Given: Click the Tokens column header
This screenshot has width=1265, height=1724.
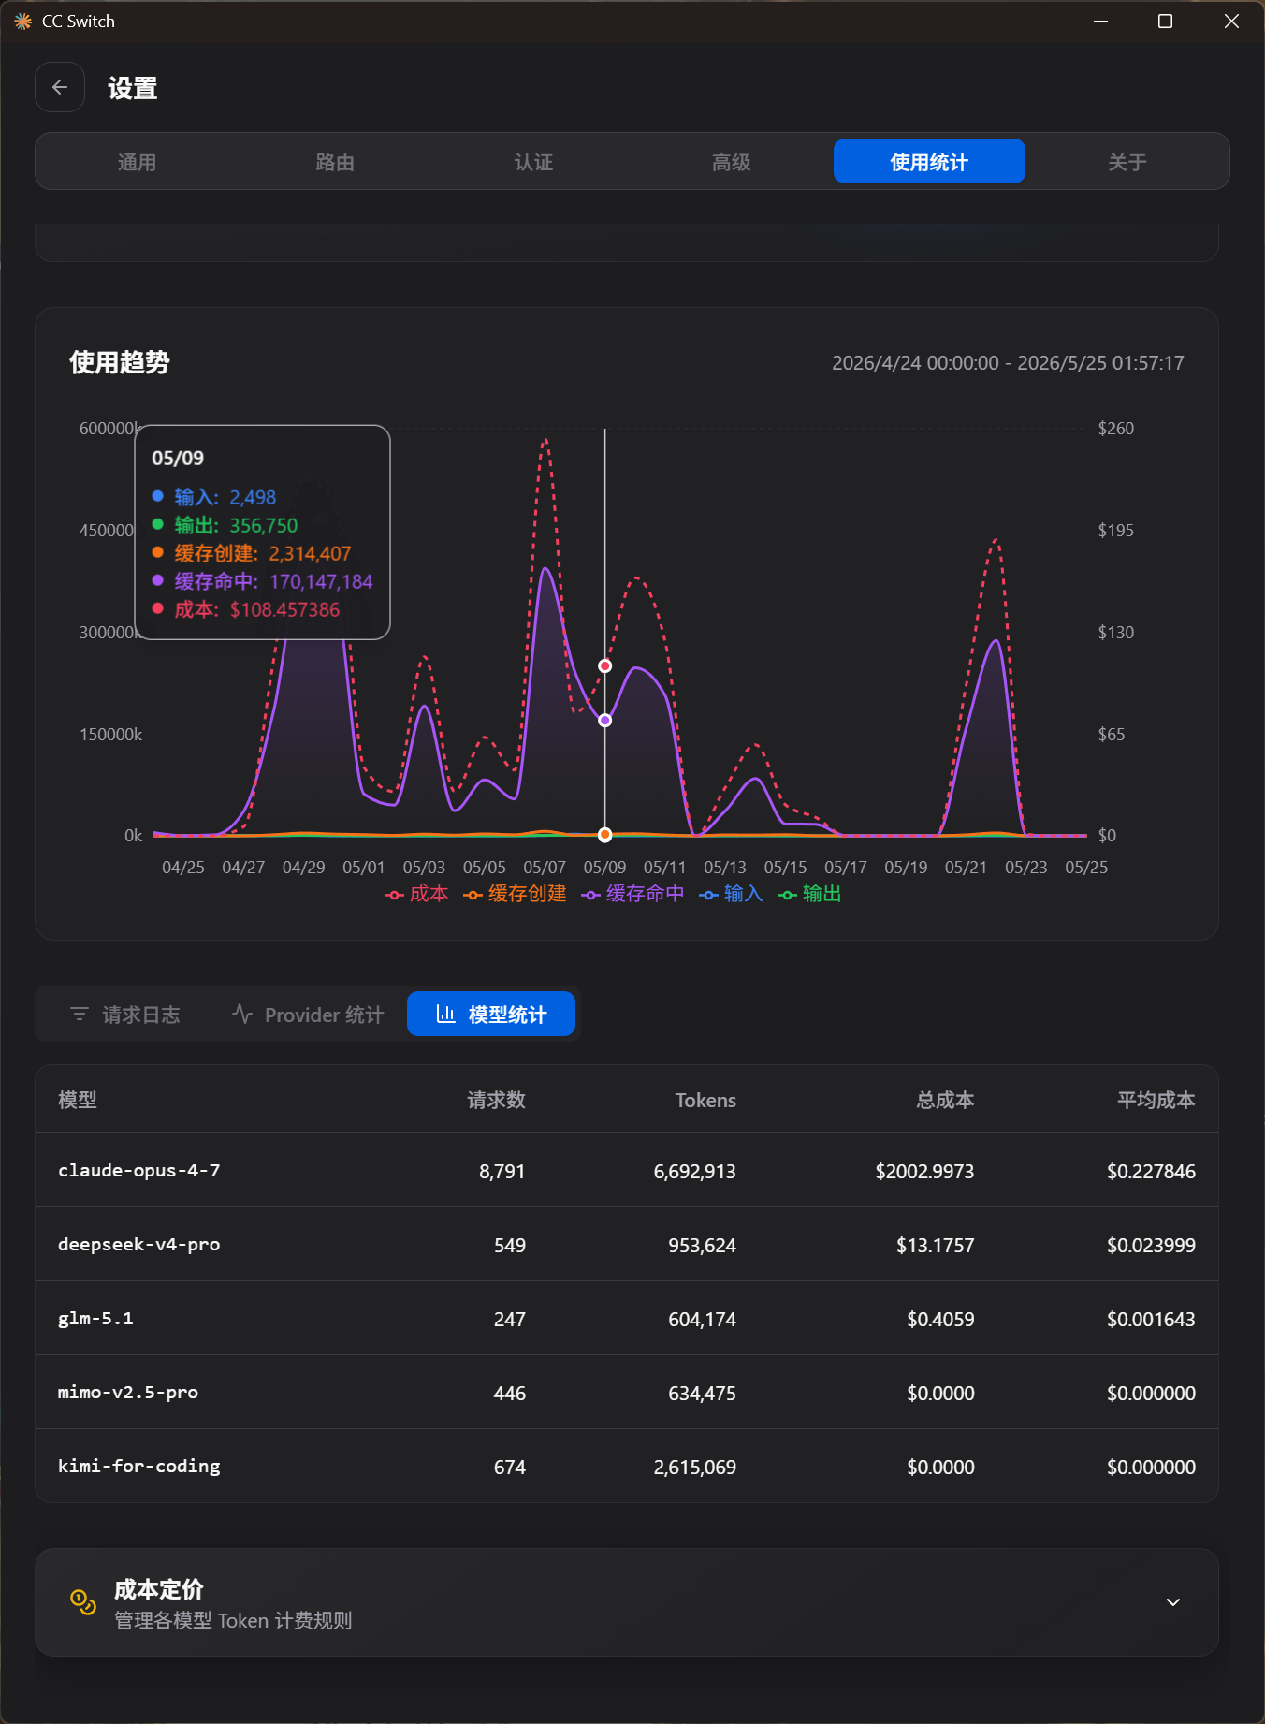Looking at the screenshot, I should pyautogui.click(x=705, y=1100).
